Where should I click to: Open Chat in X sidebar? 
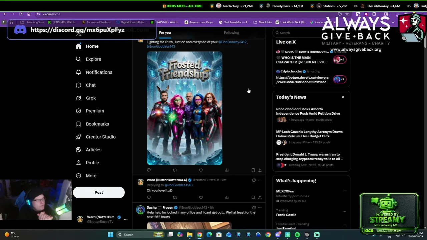point(86,85)
